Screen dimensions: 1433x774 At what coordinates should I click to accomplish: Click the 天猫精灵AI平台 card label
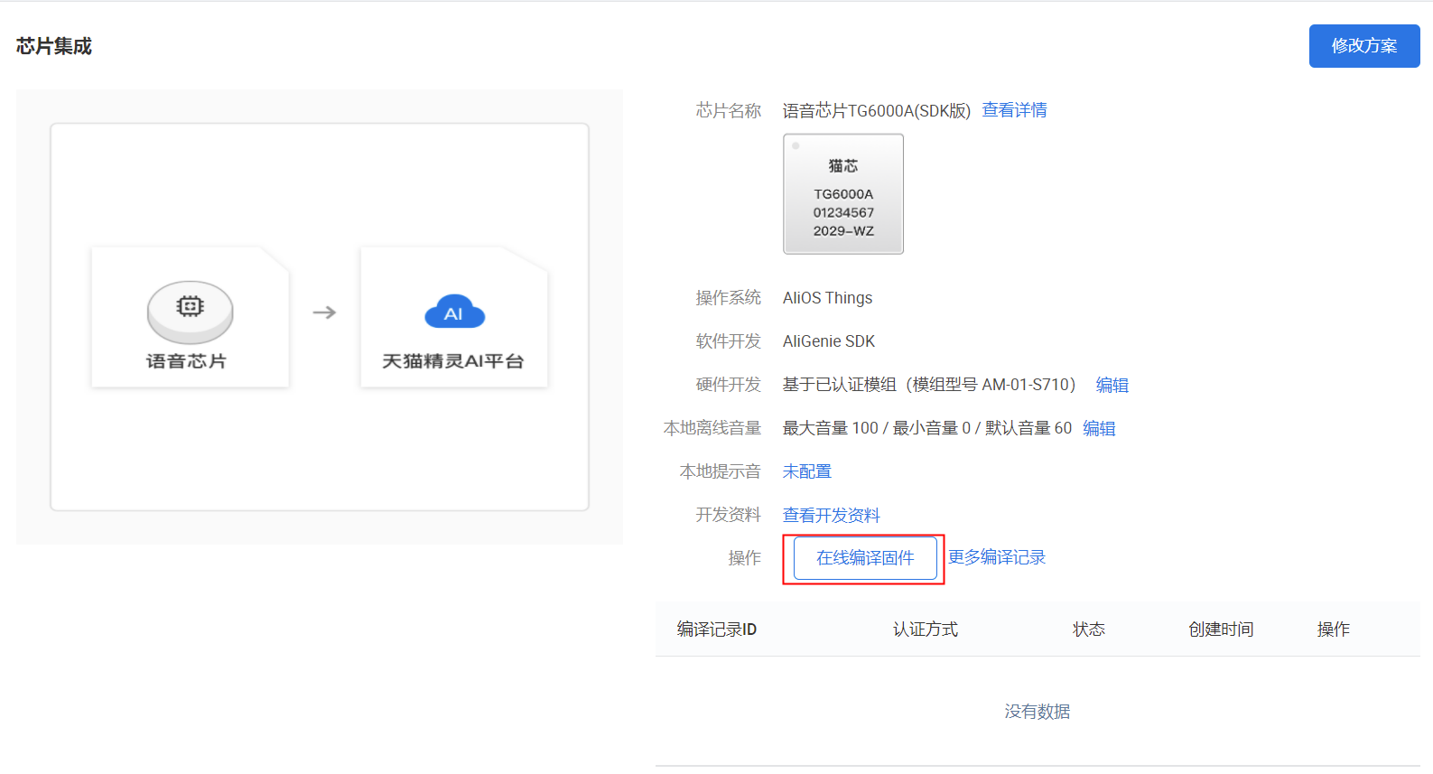click(453, 361)
